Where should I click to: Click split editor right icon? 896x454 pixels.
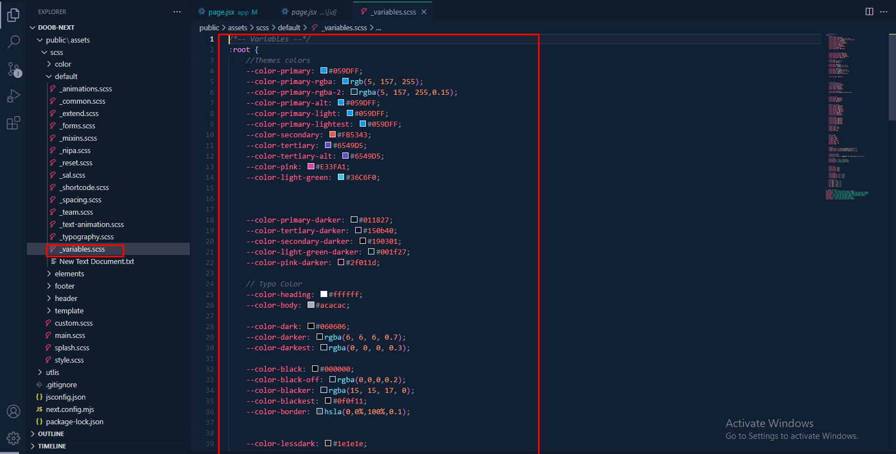[870, 12]
